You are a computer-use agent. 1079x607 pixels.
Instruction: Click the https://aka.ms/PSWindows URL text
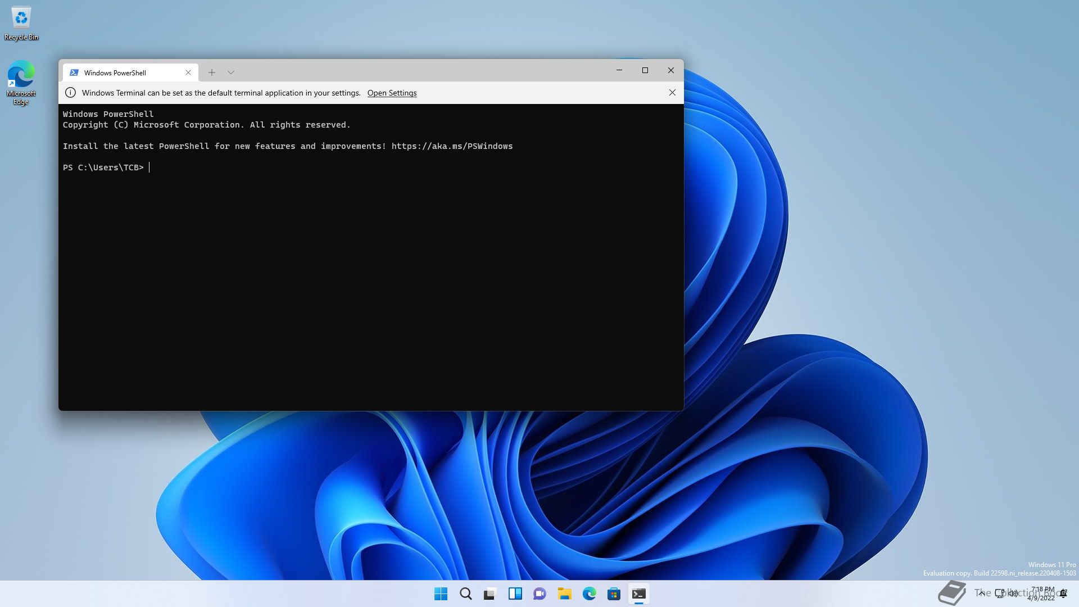(x=452, y=146)
